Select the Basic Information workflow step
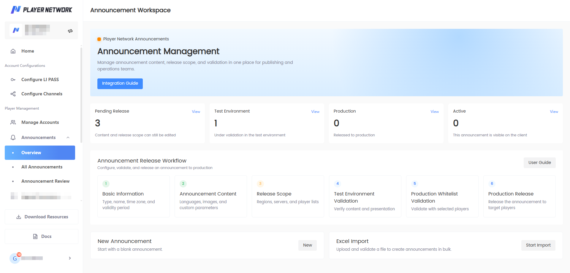 click(x=134, y=196)
